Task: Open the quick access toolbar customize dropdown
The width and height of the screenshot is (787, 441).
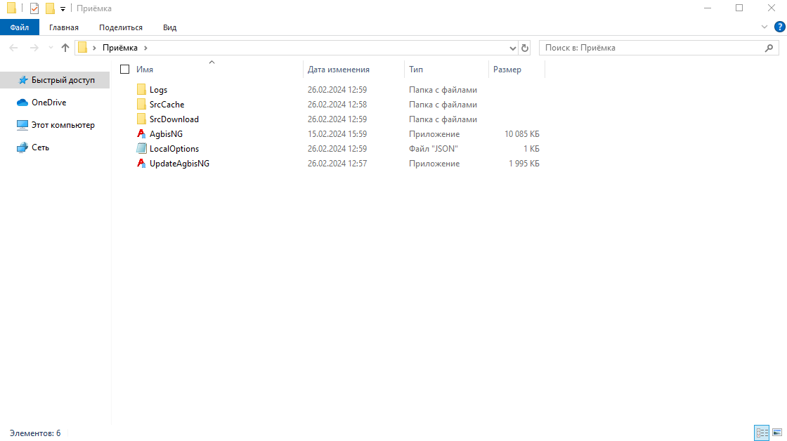Action: pos(63,8)
